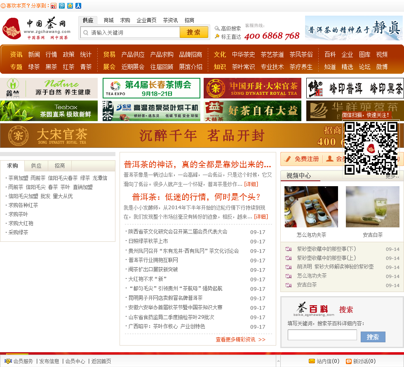
Task: Click blue 搜索 button in 茶百科
Action: tap(373, 337)
